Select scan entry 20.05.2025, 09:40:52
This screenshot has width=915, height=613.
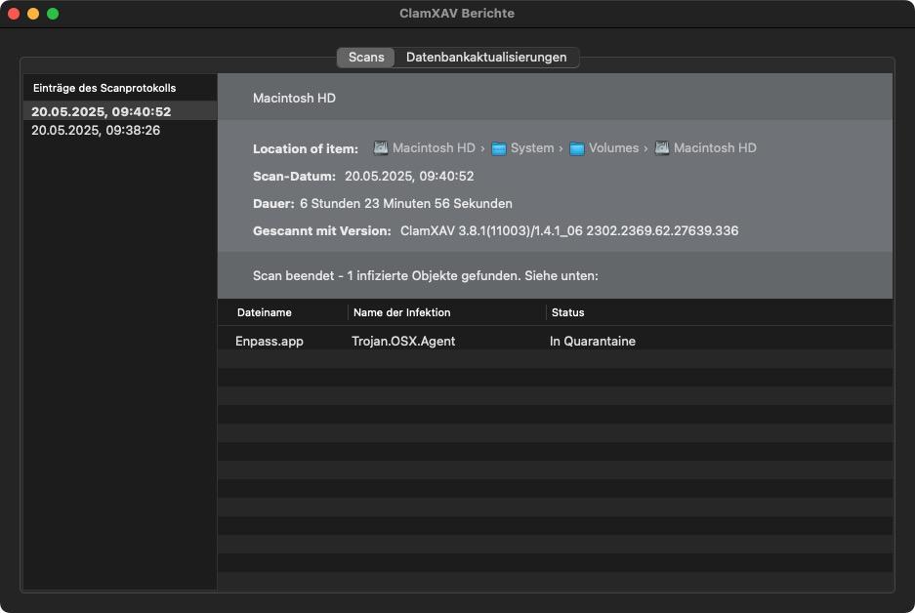click(x=120, y=111)
